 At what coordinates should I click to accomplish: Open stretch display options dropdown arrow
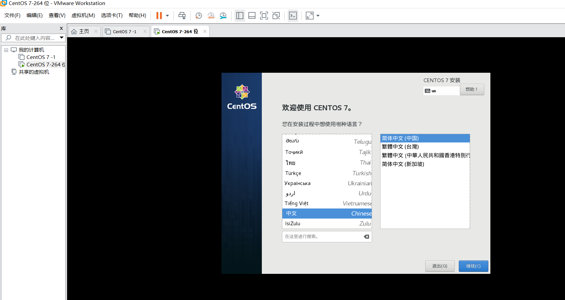pyautogui.click(x=318, y=15)
